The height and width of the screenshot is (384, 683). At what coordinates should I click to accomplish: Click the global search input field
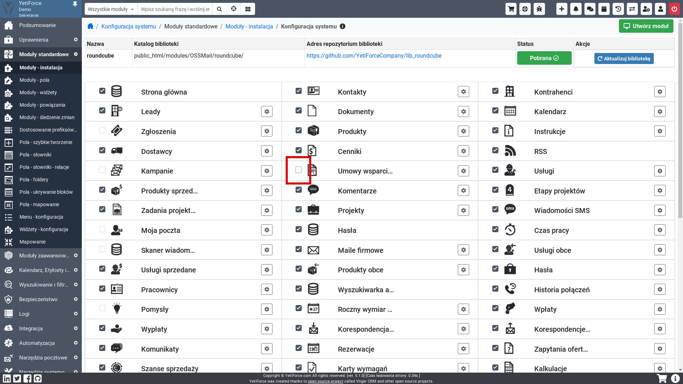175,9
